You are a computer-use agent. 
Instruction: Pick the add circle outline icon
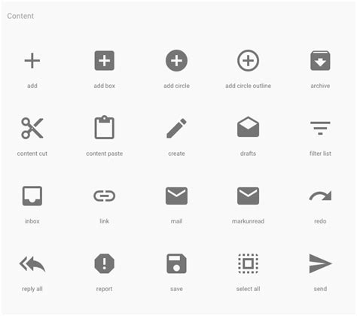[x=248, y=61]
